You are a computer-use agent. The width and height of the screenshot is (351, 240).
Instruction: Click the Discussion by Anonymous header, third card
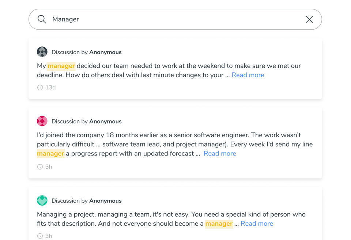point(86,201)
